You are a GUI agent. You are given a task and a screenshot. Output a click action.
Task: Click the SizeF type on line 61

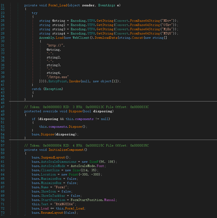(x=94, y=162)
